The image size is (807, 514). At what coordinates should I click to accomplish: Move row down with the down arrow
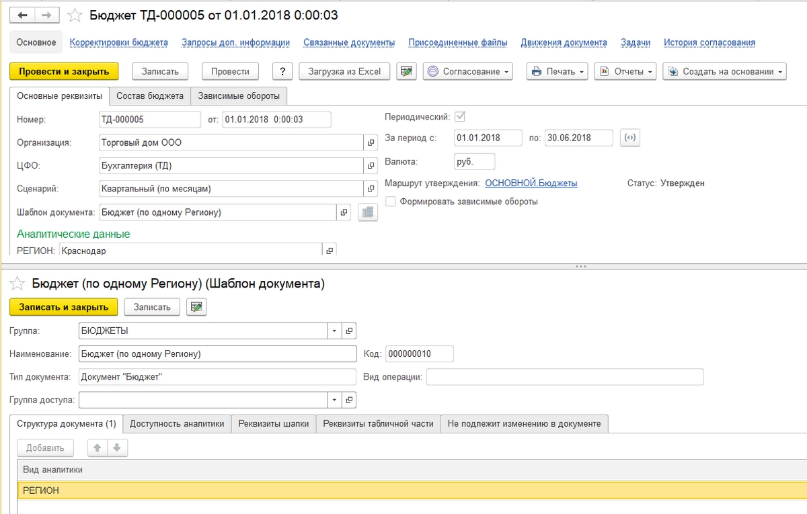[117, 447]
